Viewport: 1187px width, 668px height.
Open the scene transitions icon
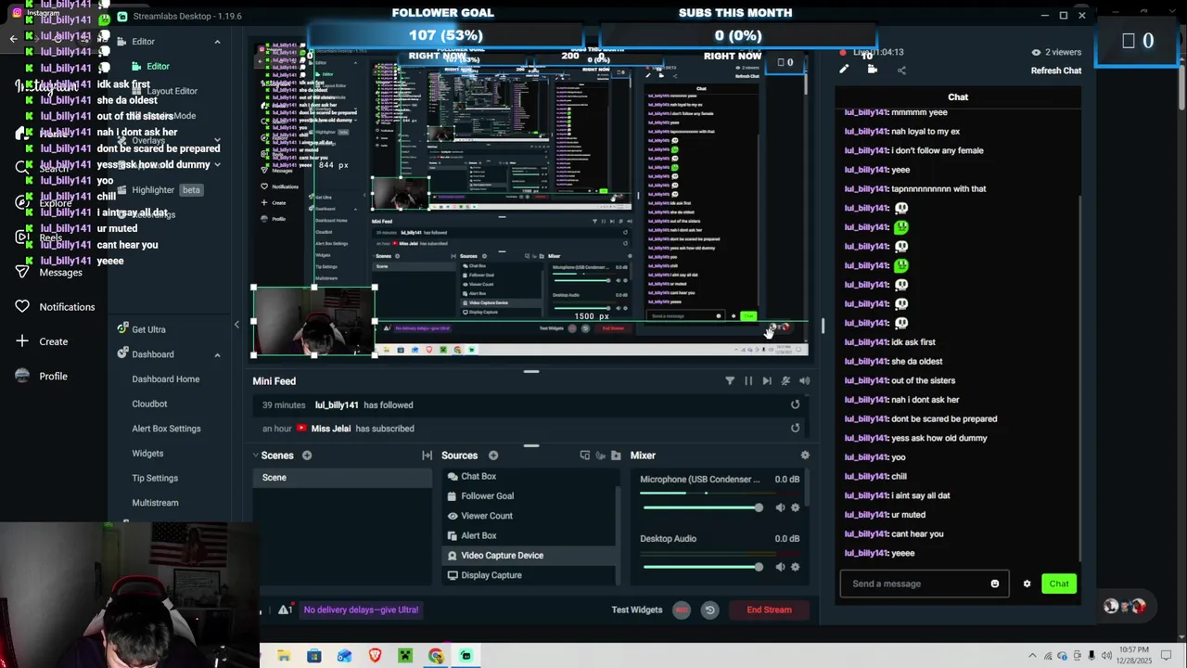(428, 456)
